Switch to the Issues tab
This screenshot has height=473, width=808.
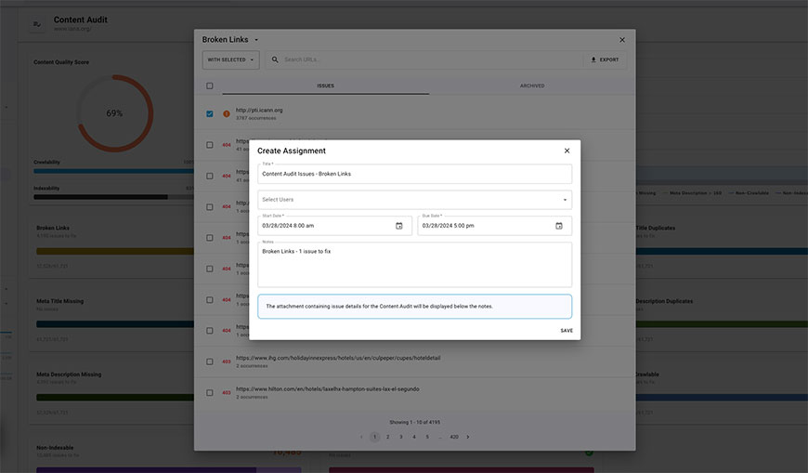click(x=325, y=85)
